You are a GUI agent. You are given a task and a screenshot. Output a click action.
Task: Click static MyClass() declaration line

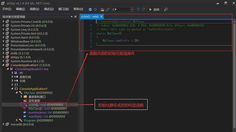(x=109, y=33)
